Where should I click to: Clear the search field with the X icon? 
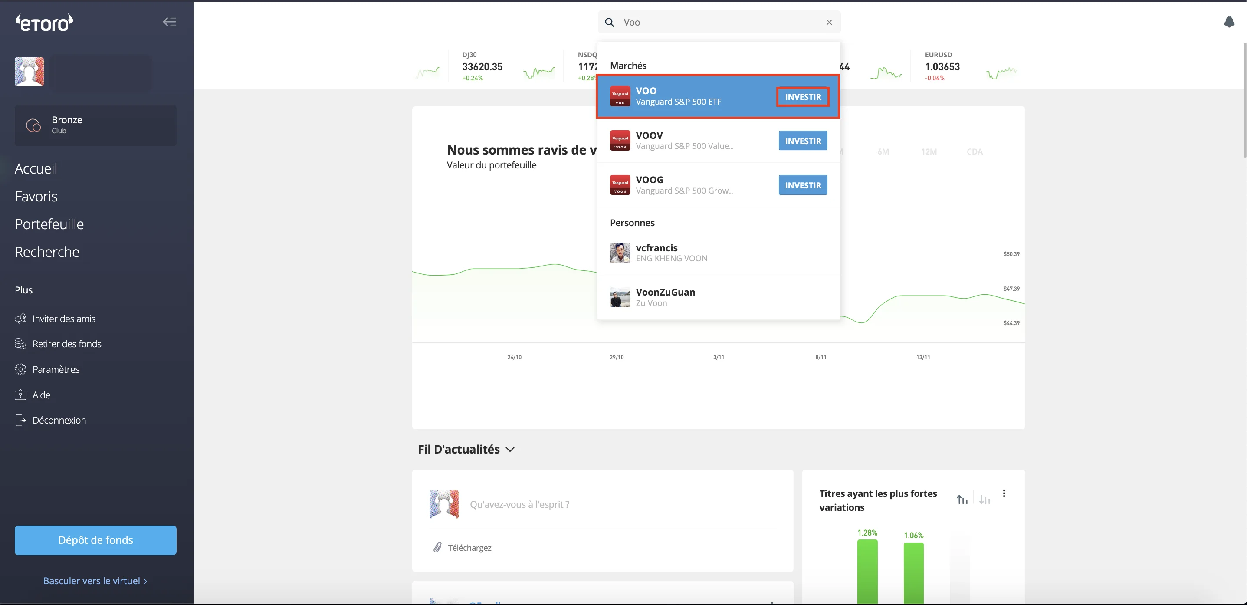click(x=829, y=22)
